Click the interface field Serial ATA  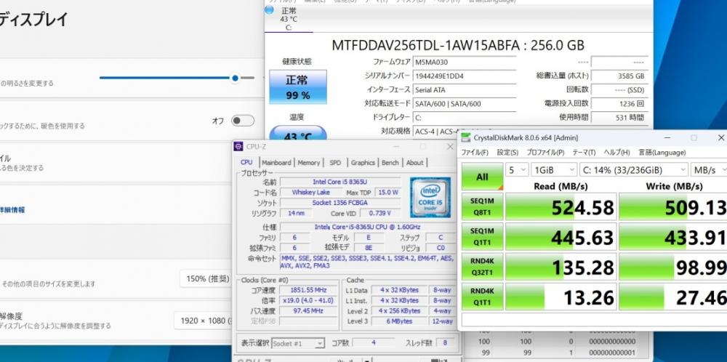click(x=464, y=90)
